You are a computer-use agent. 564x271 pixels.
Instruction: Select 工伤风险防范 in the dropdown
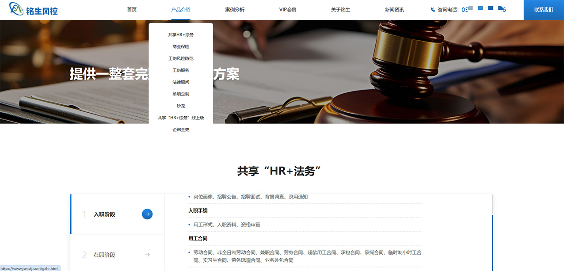tap(181, 58)
